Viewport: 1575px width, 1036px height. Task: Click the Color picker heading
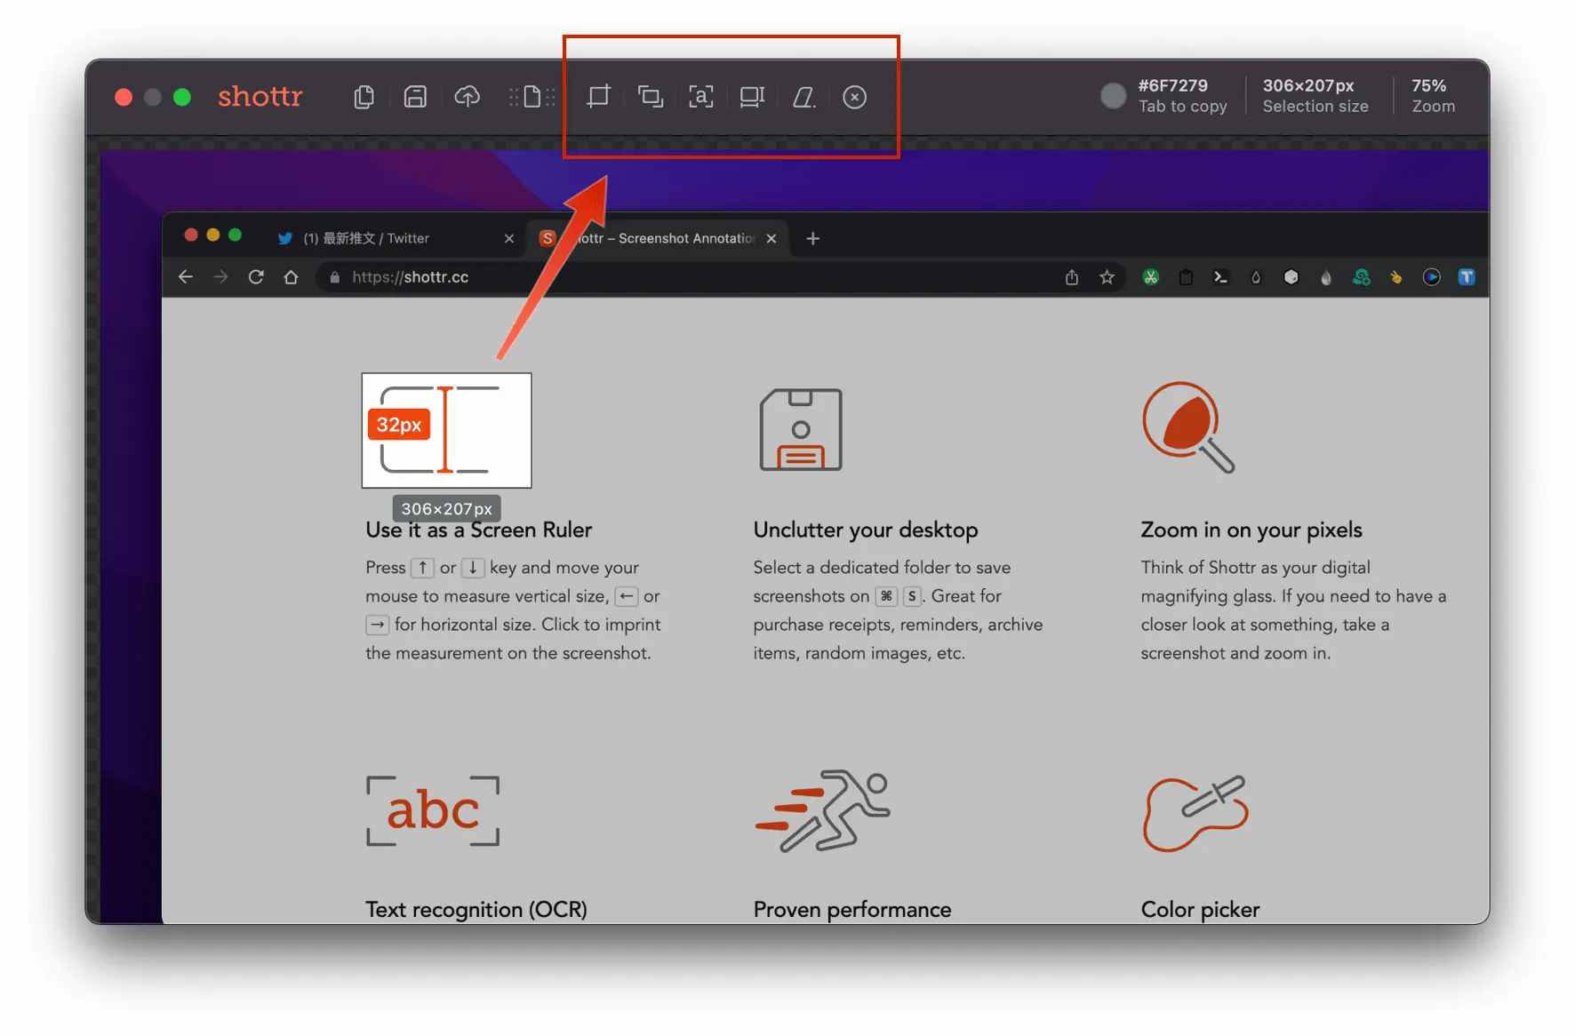point(1200,910)
